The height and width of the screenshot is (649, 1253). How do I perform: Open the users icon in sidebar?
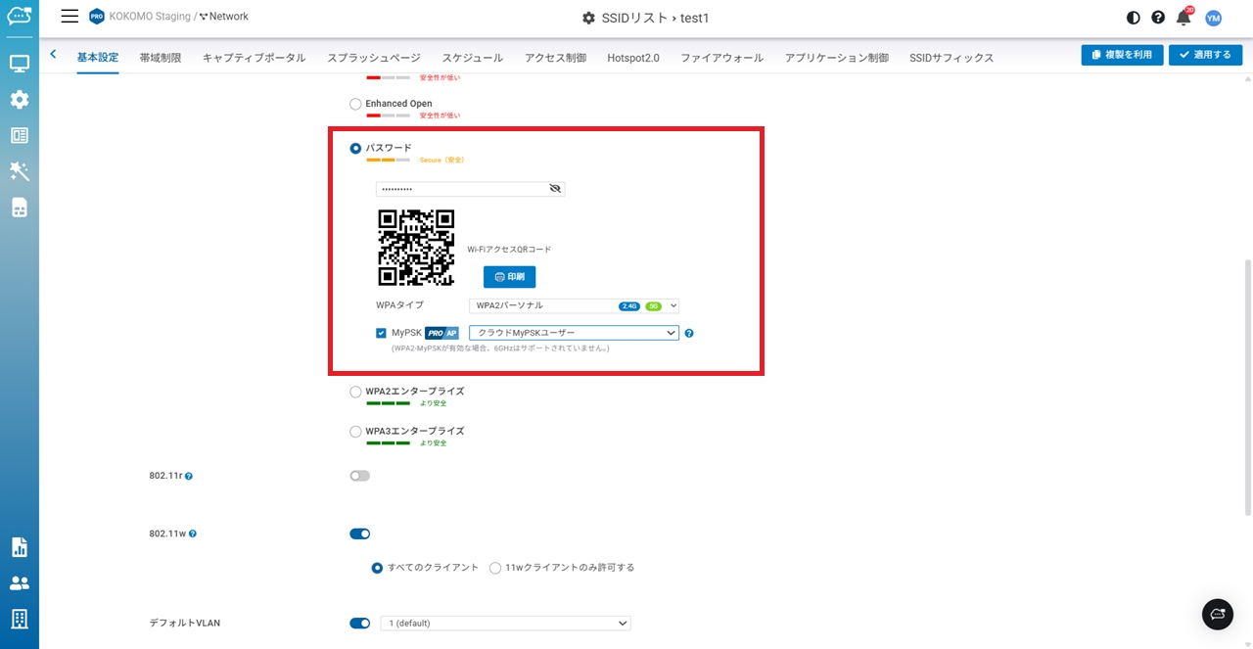click(19, 582)
